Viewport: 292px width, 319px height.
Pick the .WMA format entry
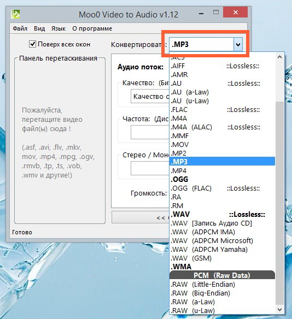pos(222,267)
